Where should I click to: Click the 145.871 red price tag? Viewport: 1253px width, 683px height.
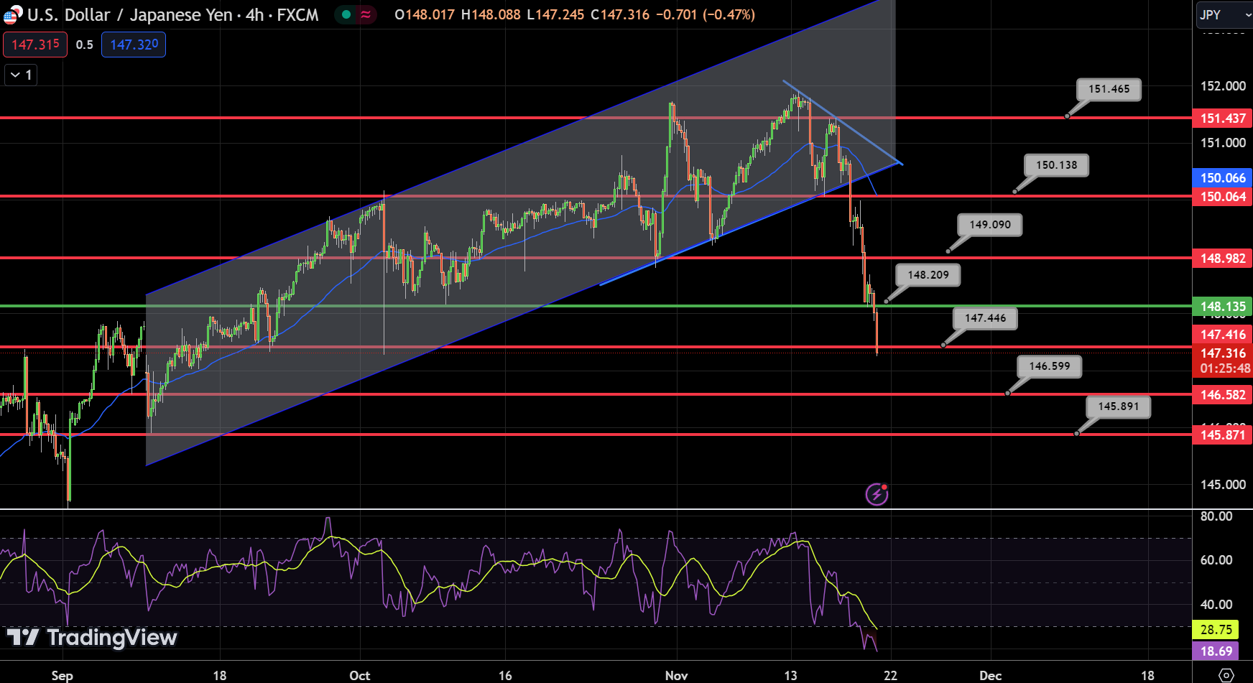[1222, 435]
